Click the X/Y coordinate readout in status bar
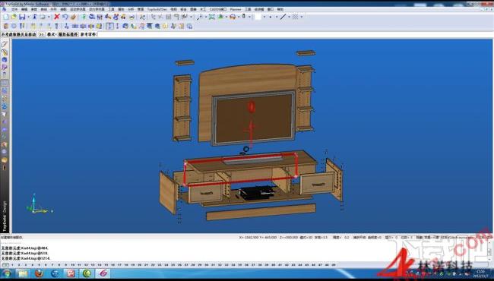494x281 pixels. [258, 237]
